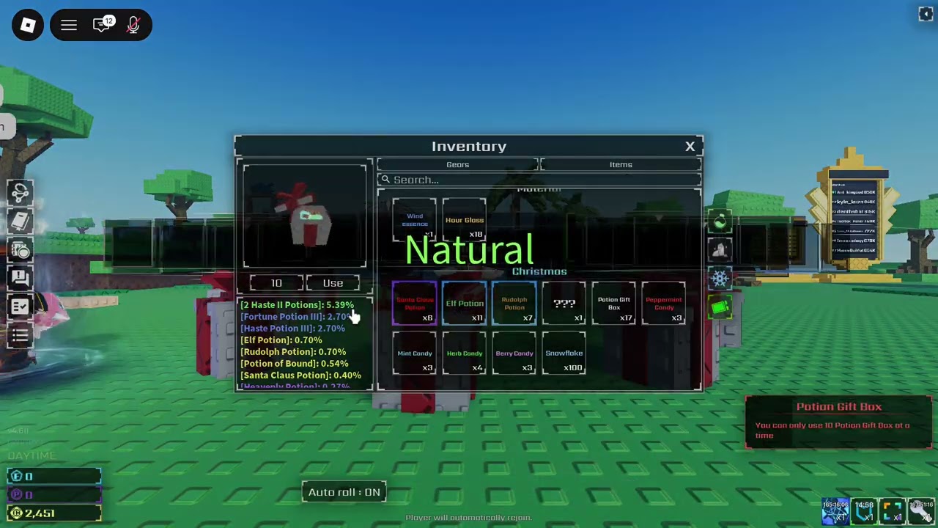Click the Elf Potion 0.70% drop rate
This screenshot has width=938, height=528.
click(x=281, y=340)
